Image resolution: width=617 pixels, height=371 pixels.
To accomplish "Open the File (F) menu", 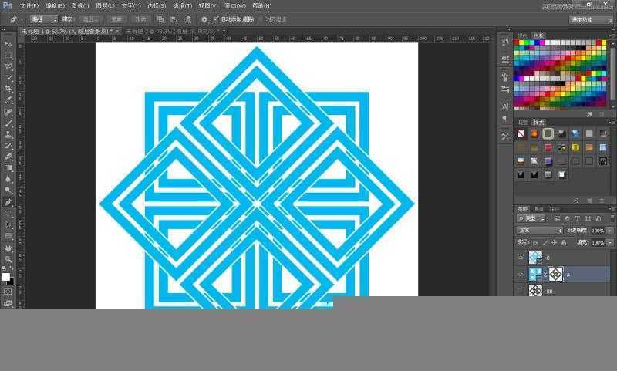I will tap(29, 6).
